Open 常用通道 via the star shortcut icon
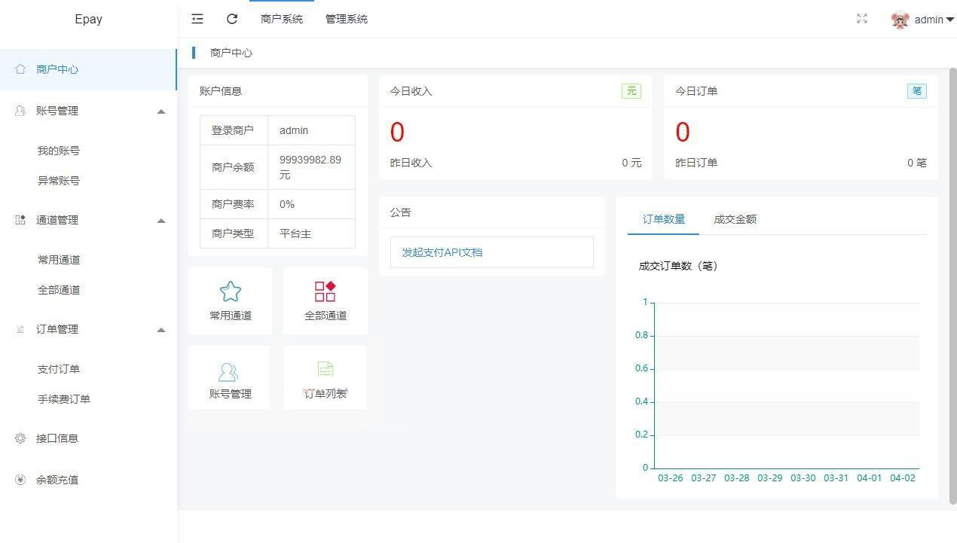957x543 pixels. tap(229, 291)
